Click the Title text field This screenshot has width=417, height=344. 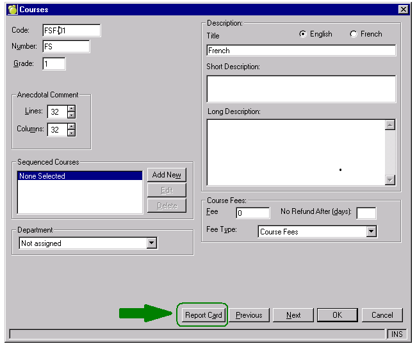[301, 51]
